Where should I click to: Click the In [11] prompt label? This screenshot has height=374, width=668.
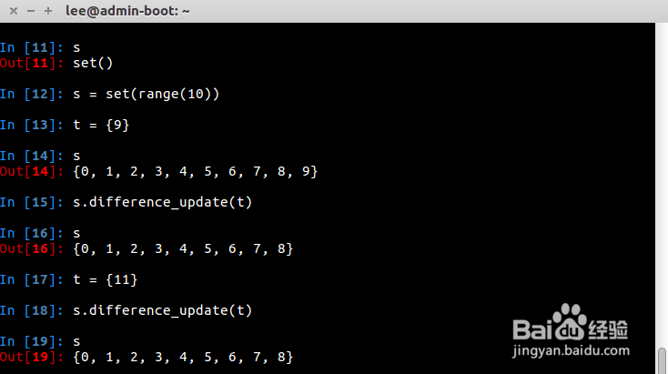pos(32,47)
